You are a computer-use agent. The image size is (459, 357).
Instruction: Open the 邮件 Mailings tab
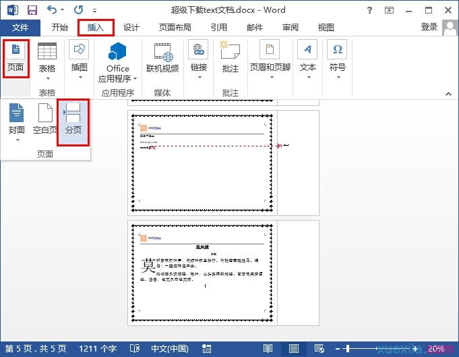tap(255, 28)
